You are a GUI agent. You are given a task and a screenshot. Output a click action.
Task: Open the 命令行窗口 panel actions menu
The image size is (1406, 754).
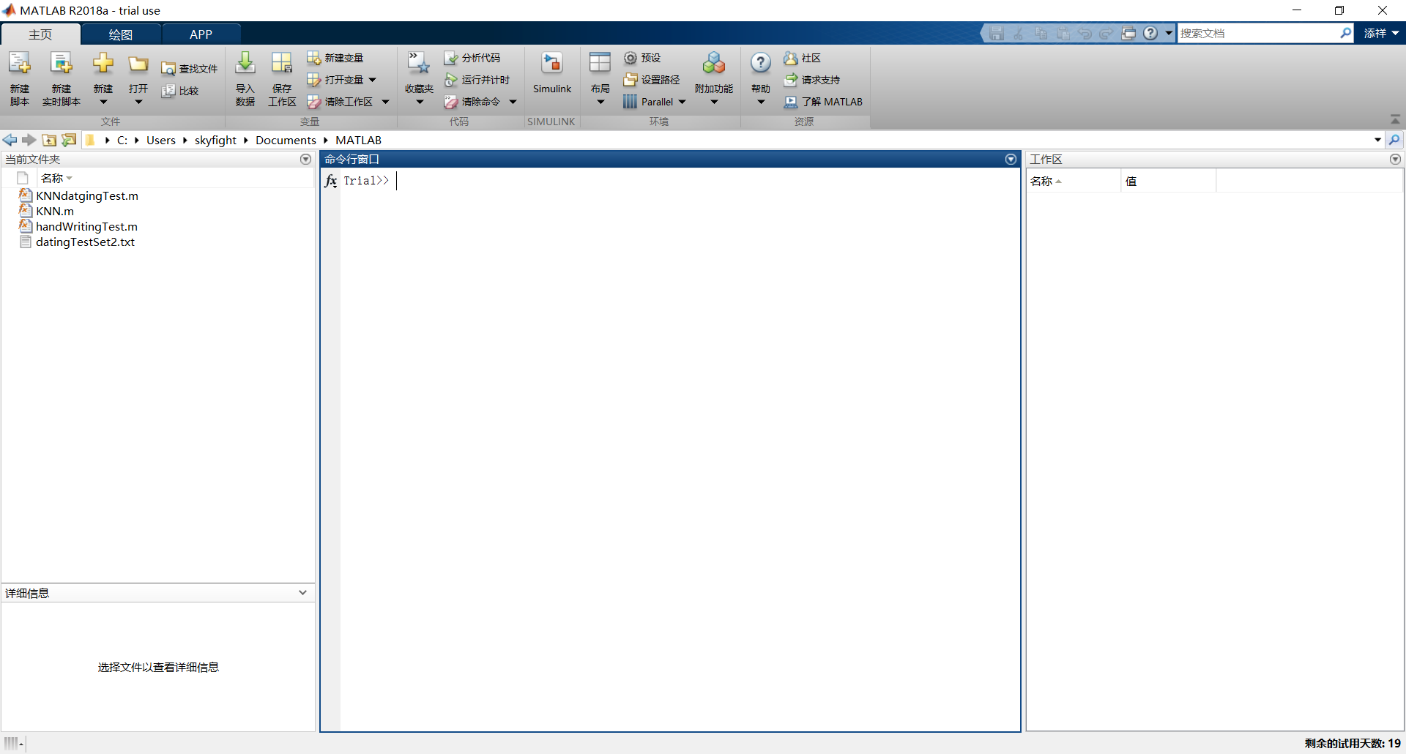tap(1011, 159)
